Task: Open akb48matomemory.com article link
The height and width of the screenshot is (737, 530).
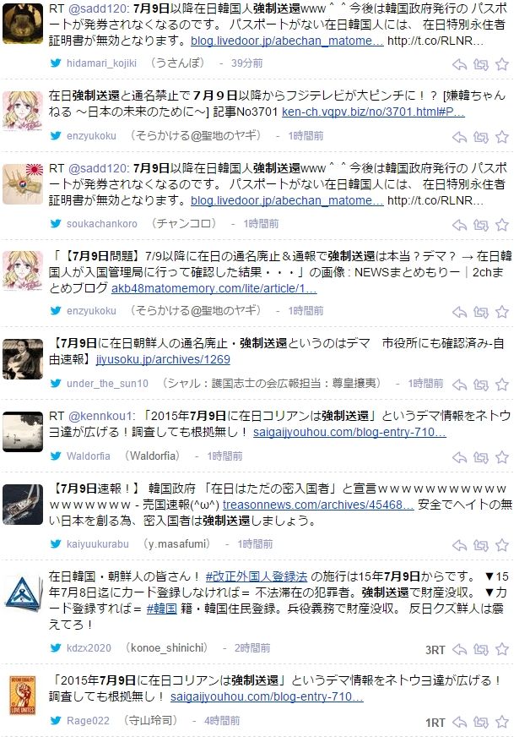Action: [x=214, y=288]
